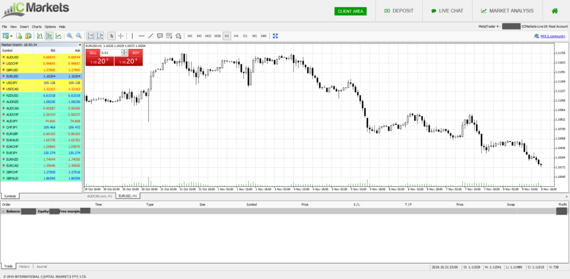Increase trade volume with up arrow
This screenshot has width=570, height=279.
click(x=125, y=51)
